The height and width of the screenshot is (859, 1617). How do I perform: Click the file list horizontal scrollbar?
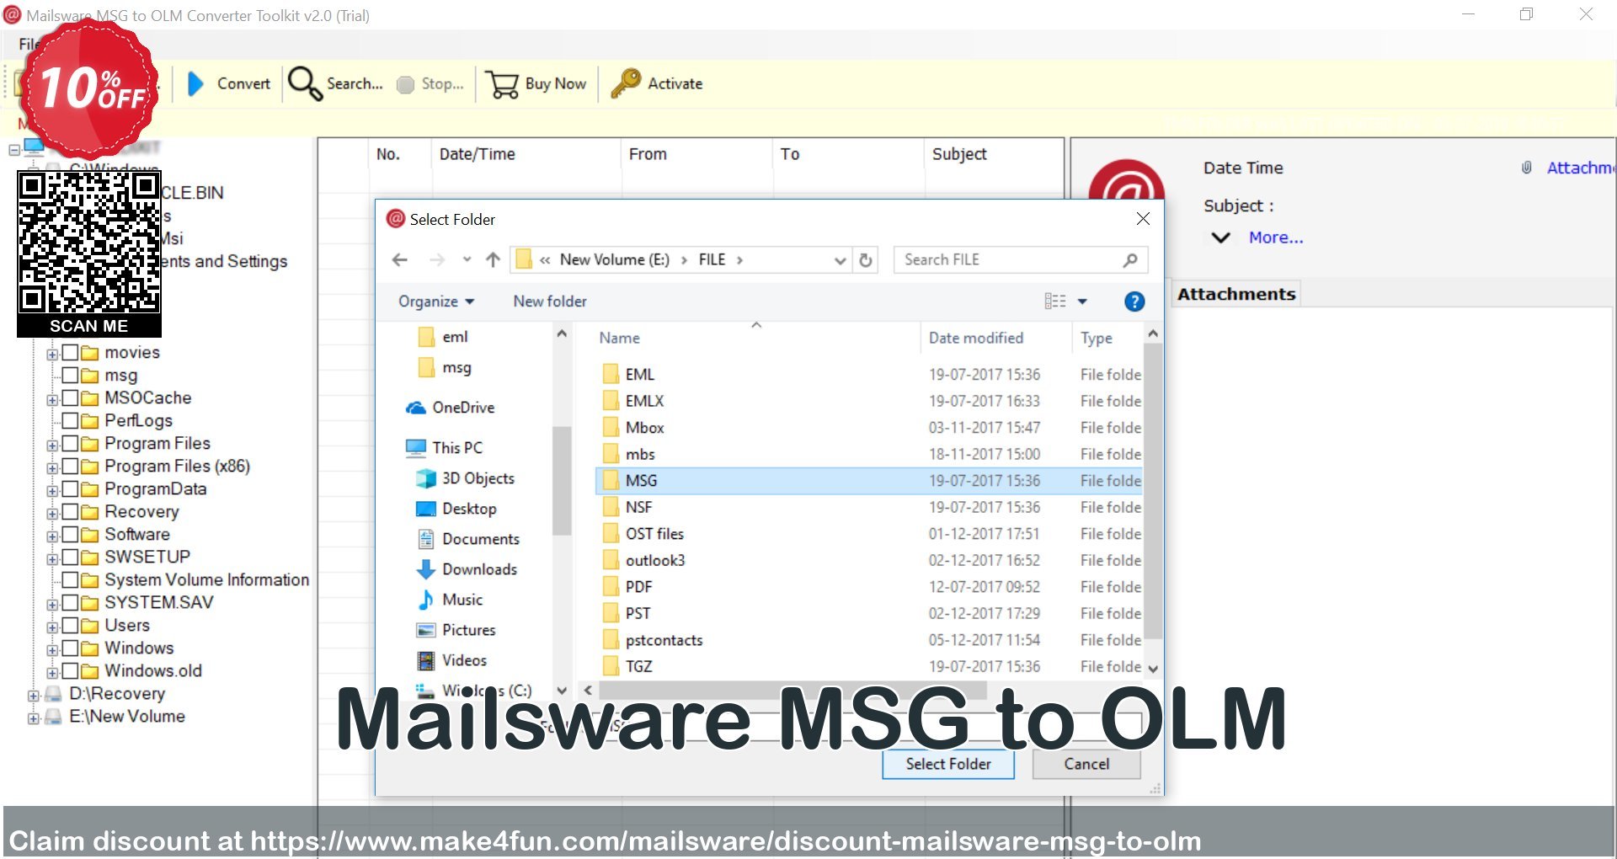click(x=792, y=690)
